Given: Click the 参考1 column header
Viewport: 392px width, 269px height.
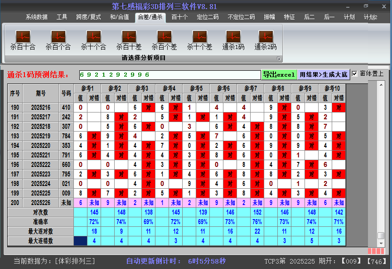Looking at the screenshot, I should [87, 88].
